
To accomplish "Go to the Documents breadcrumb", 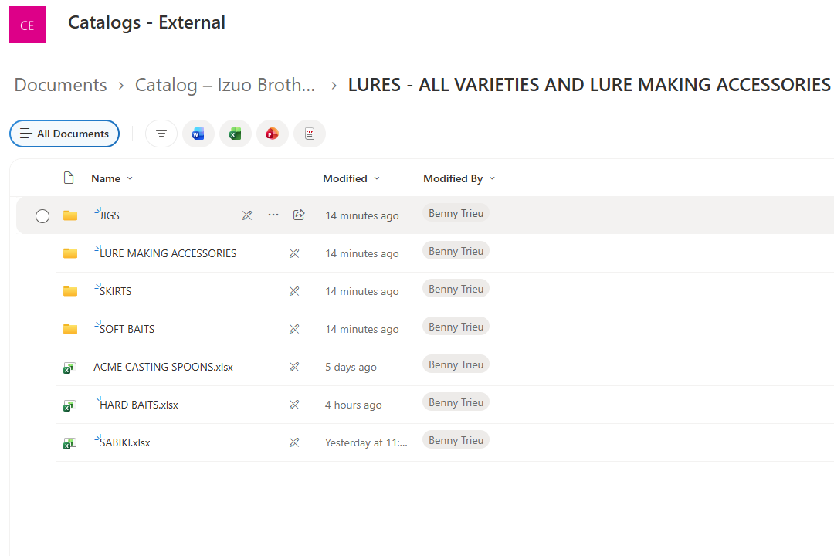I will pos(61,85).
